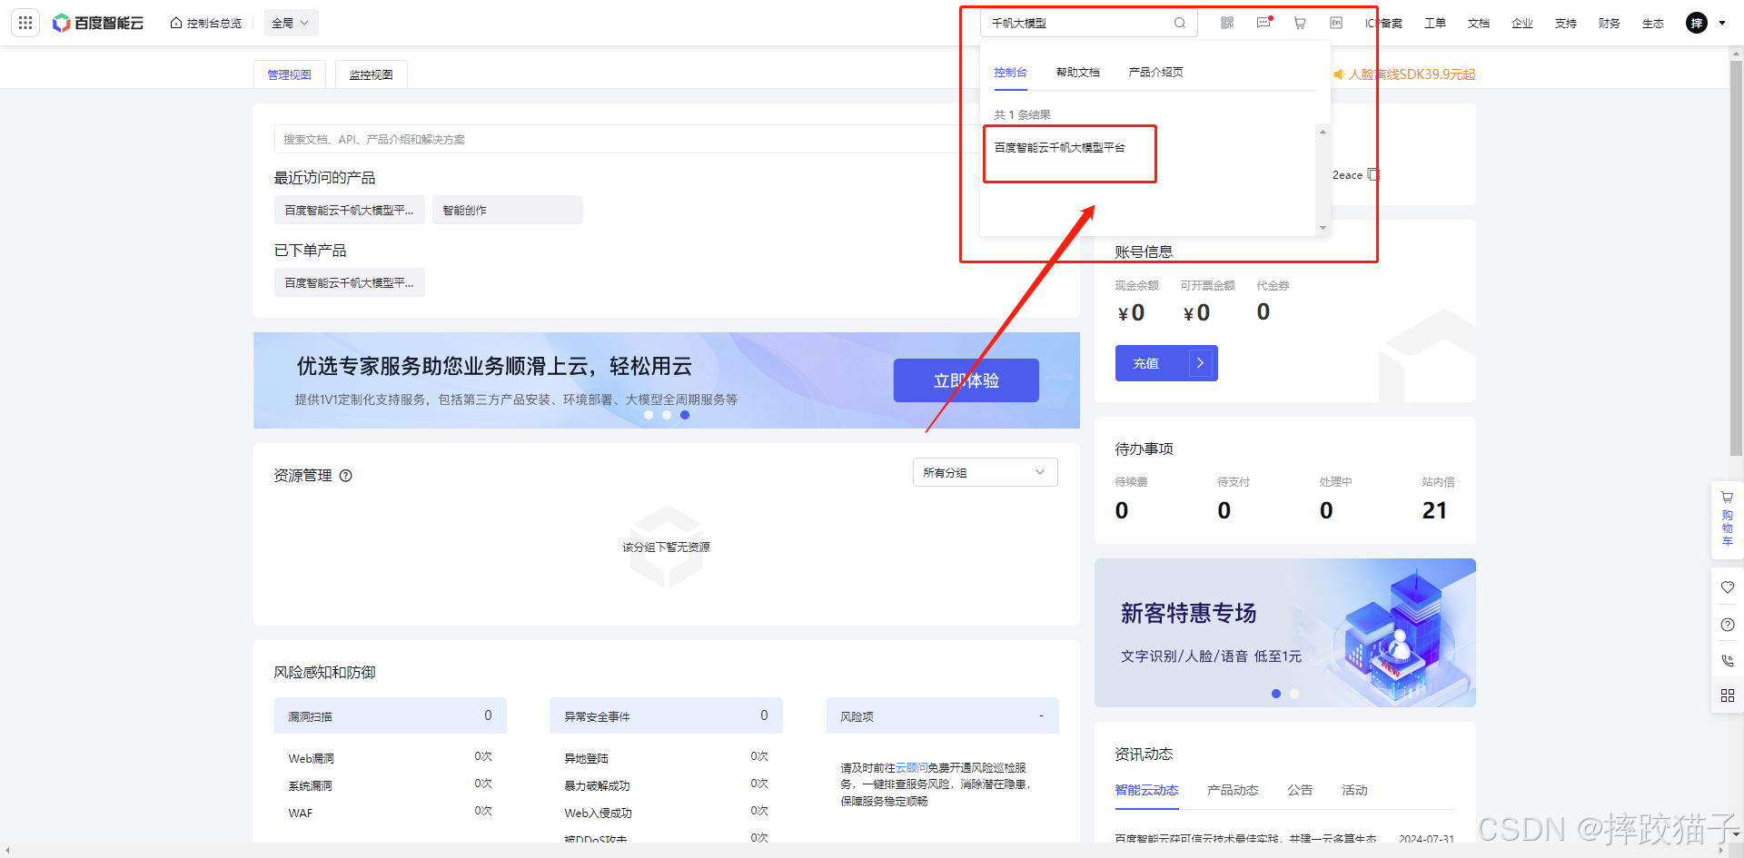Click the 站内信 count 21
1744x858 pixels.
1435,510
